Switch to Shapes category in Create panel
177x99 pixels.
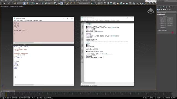pos(160,10)
